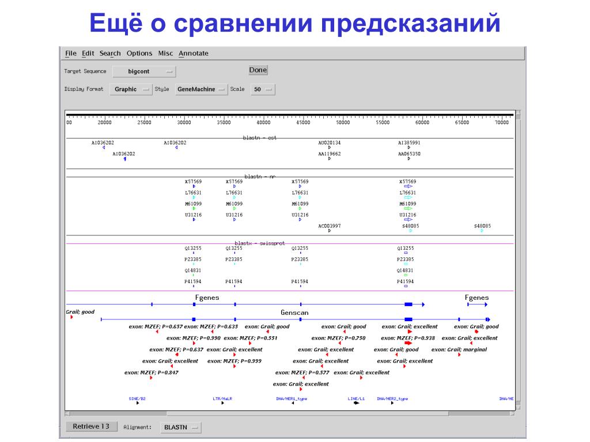Click the horizontal scrollbar's right arrow
Viewport: 590px width, 442px height.
pos(512,413)
